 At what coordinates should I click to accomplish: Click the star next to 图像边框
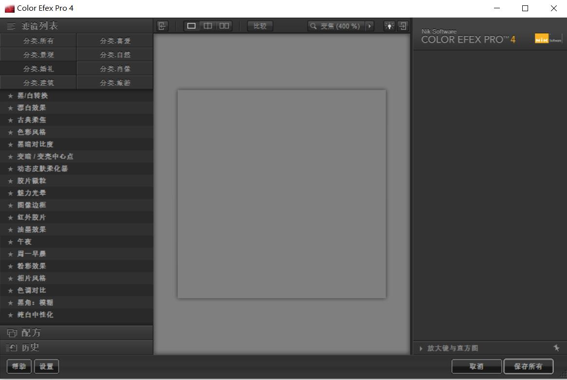11,205
